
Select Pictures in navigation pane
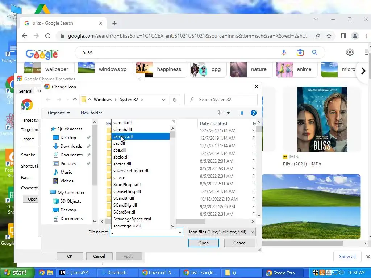pyautogui.click(x=68, y=164)
